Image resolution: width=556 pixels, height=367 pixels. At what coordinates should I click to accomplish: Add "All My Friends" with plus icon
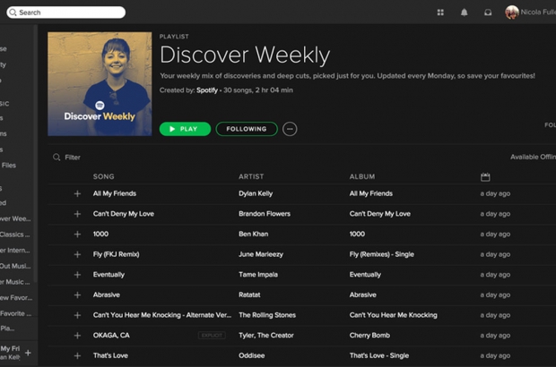tap(77, 193)
